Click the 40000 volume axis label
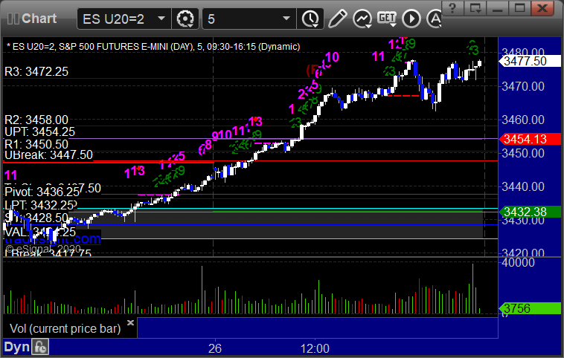564x358 pixels. pyautogui.click(x=519, y=262)
